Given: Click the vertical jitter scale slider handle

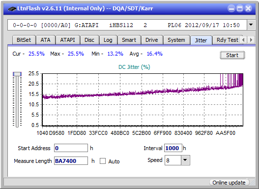Looking at the screenshot, I should (17, 74).
